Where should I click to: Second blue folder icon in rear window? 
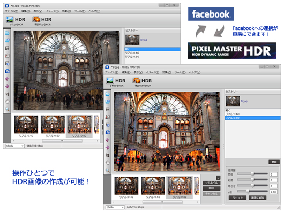(8, 40)
